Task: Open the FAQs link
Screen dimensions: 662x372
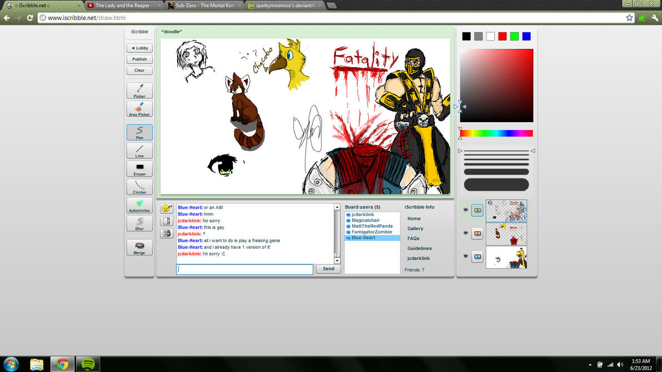Action: coord(413,239)
